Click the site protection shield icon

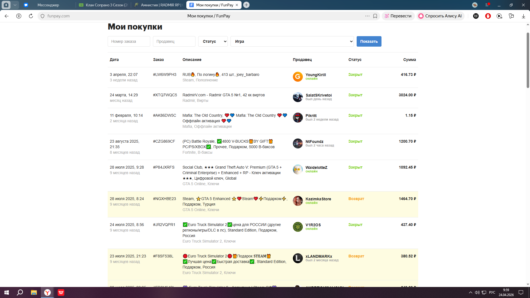click(43, 16)
